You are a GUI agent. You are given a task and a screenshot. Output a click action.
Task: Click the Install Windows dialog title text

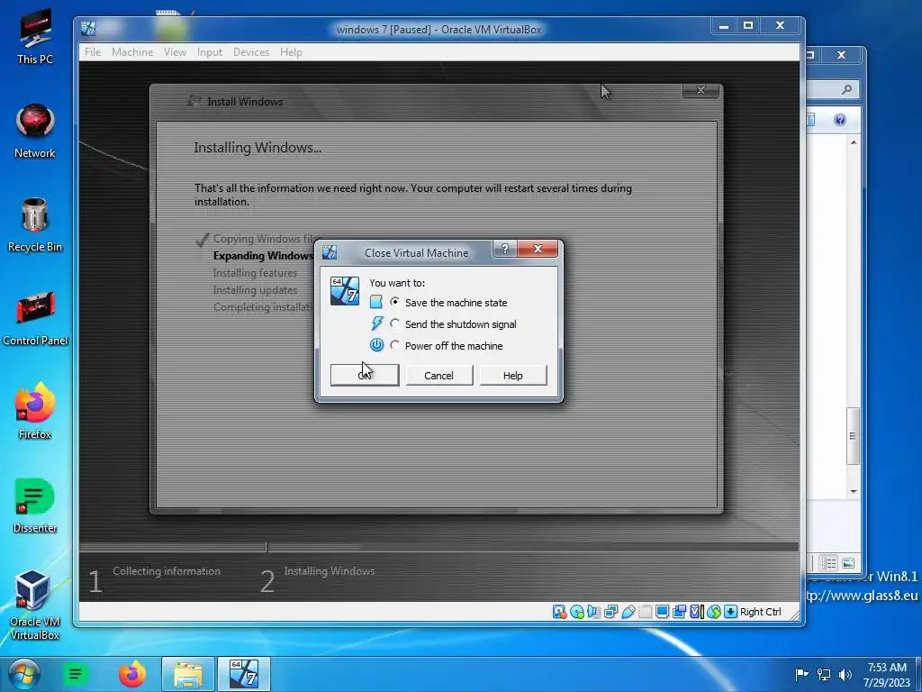coord(245,102)
